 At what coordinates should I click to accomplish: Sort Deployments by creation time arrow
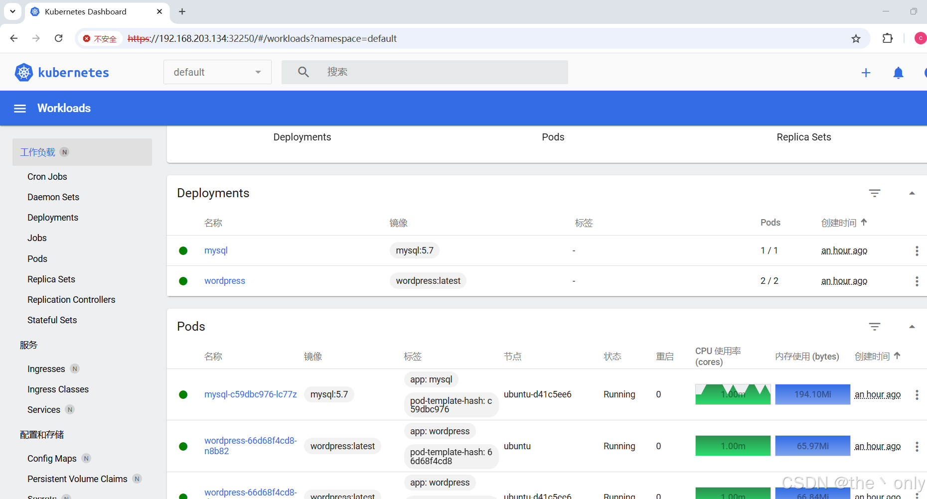pyautogui.click(x=864, y=222)
